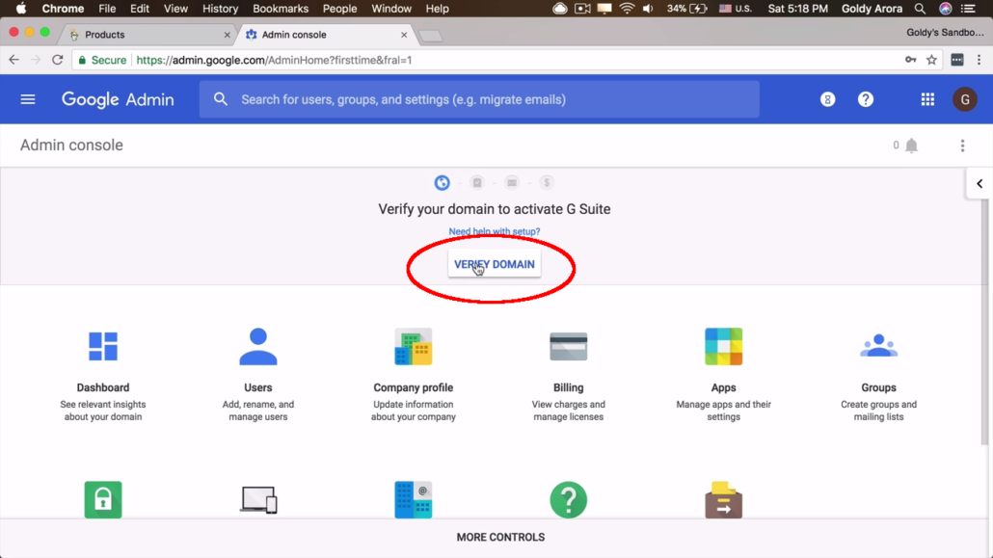The image size is (993, 558).
Task: Click the 'Dashboard' label text
Action: [x=102, y=387]
